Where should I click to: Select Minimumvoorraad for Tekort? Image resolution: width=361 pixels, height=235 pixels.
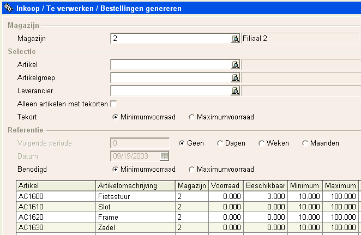point(116,117)
